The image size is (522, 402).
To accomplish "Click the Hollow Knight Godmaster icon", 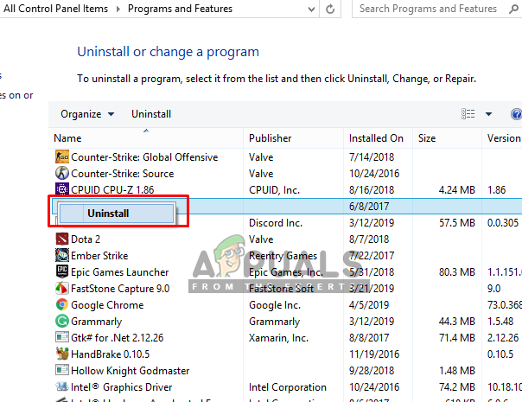I will [62, 370].
